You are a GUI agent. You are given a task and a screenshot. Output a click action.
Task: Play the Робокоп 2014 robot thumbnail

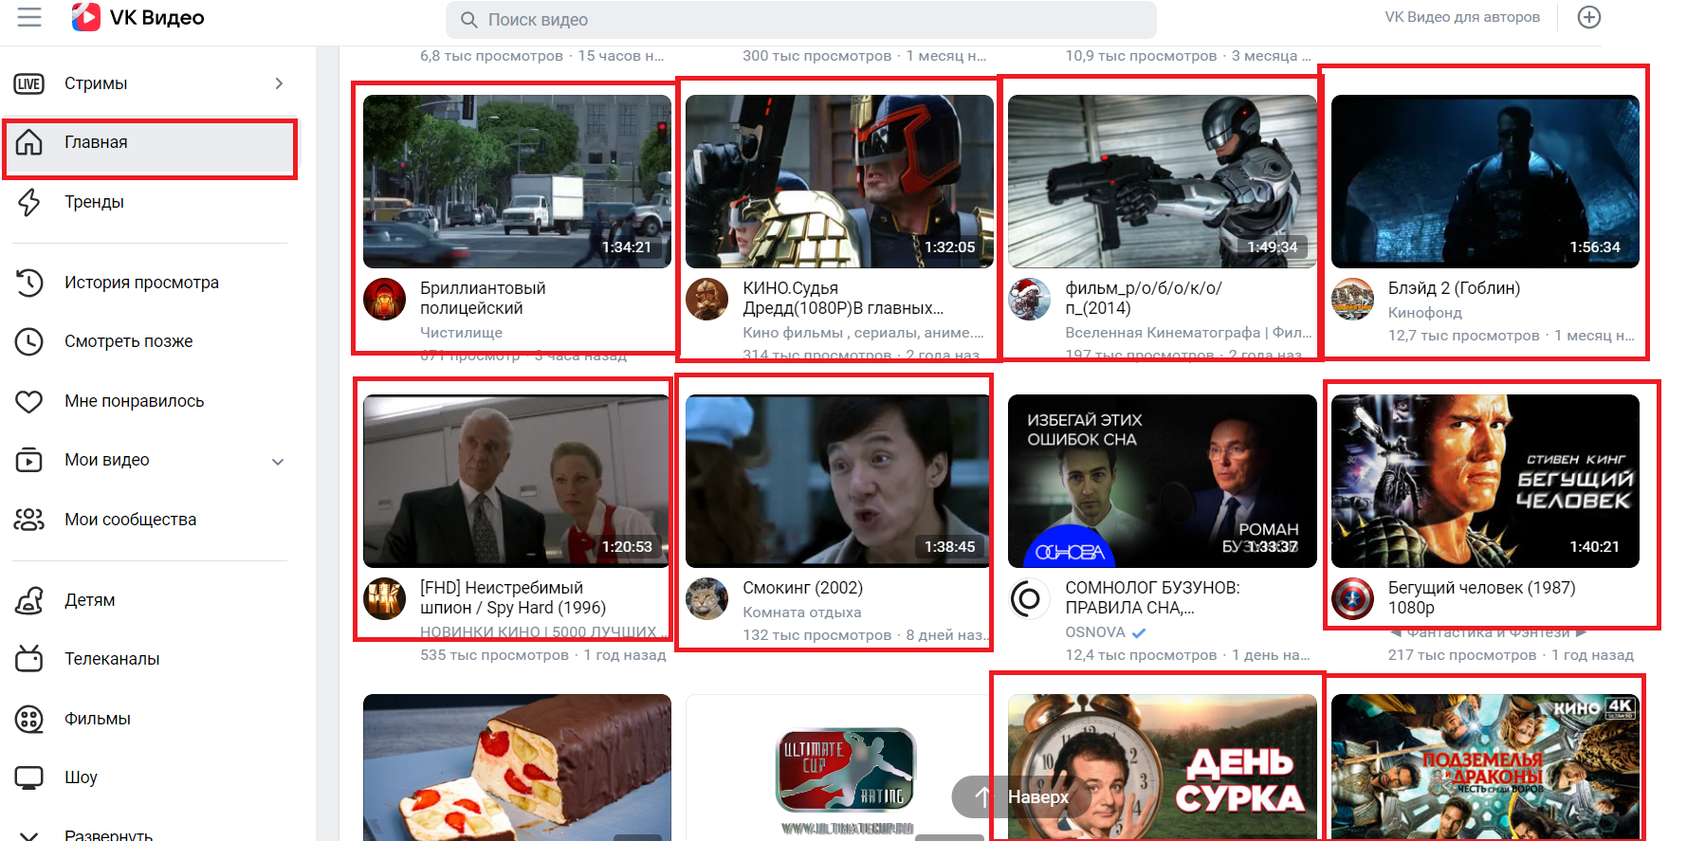pos(1162,181)
